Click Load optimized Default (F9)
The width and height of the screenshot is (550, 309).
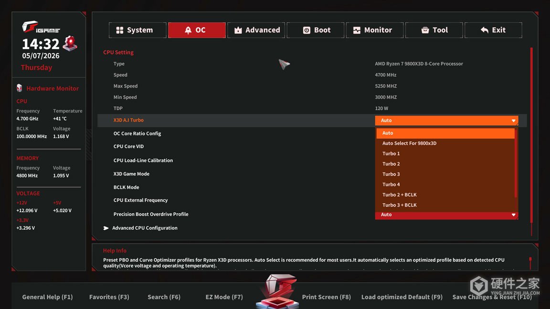tap(402, 297)
